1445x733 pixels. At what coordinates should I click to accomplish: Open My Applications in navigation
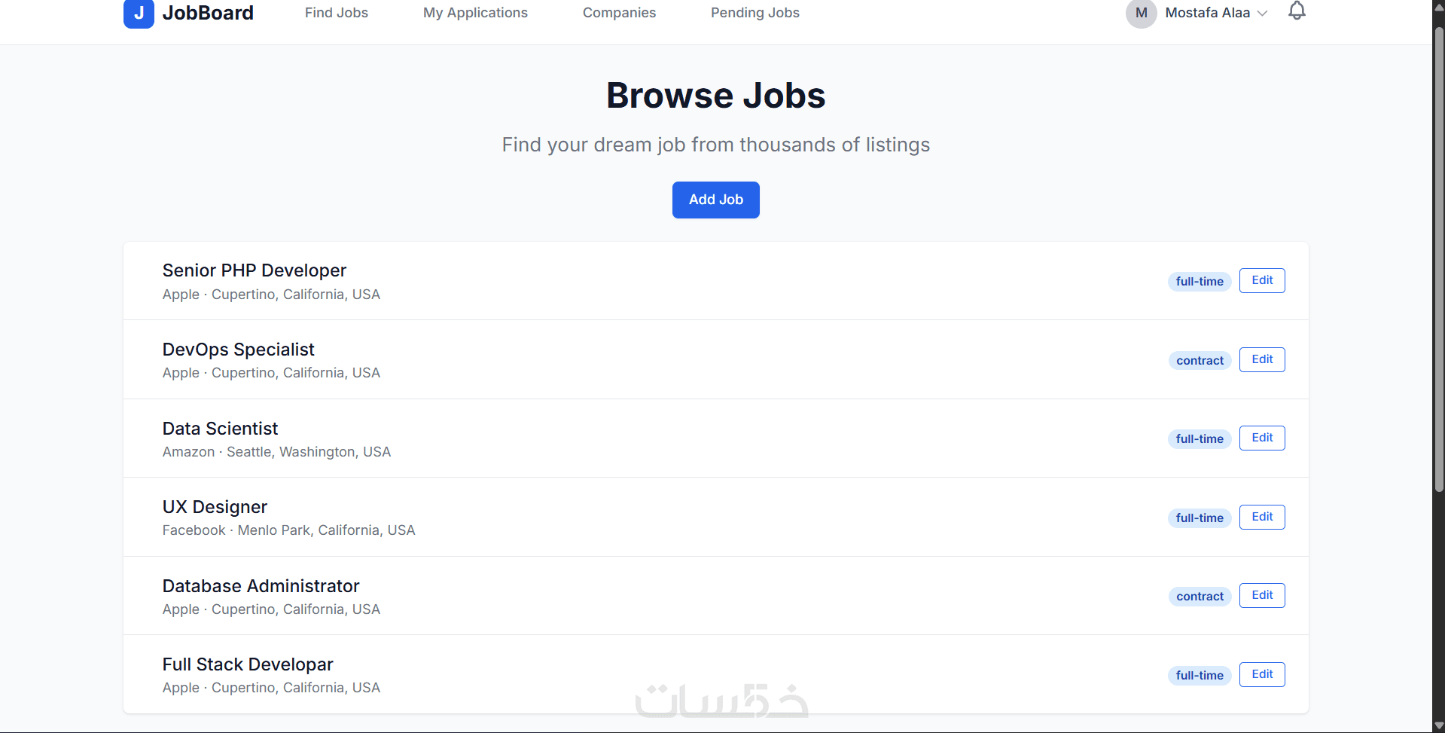point(475,13)
